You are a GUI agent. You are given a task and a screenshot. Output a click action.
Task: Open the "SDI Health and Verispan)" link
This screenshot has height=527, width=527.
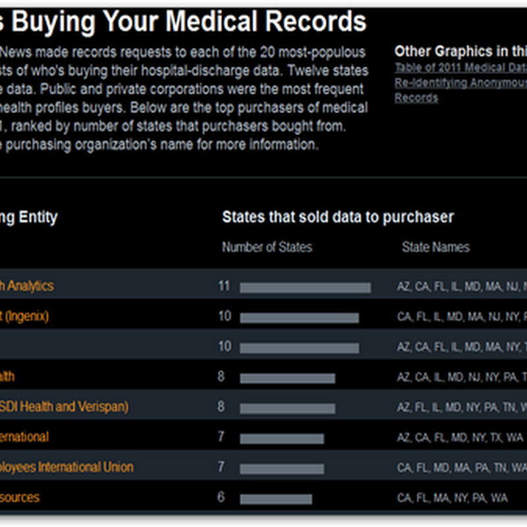click(65, 406)
